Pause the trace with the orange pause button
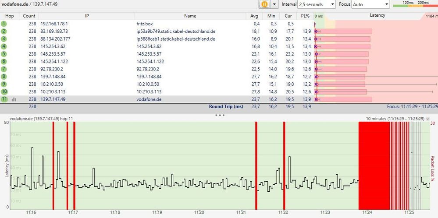The width and height of the screenshot is (438, 218). (x=264, y=4)
